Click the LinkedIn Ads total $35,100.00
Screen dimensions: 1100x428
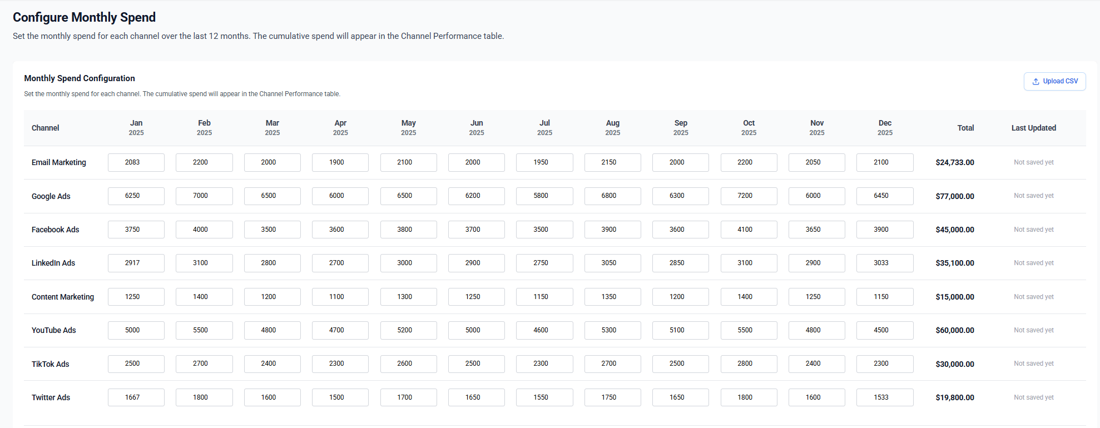pos(955,263)
